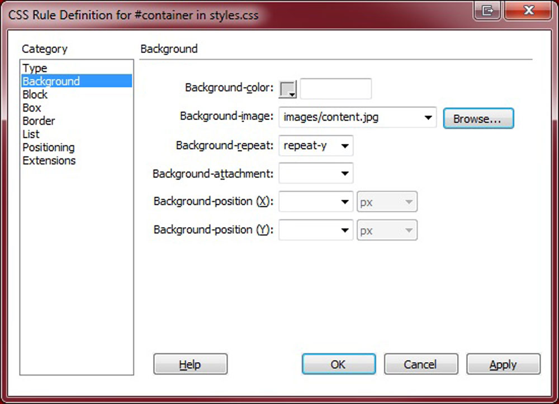Screen dimensions: 559x404
Task: Click the Cancel button
Action: 420,364
